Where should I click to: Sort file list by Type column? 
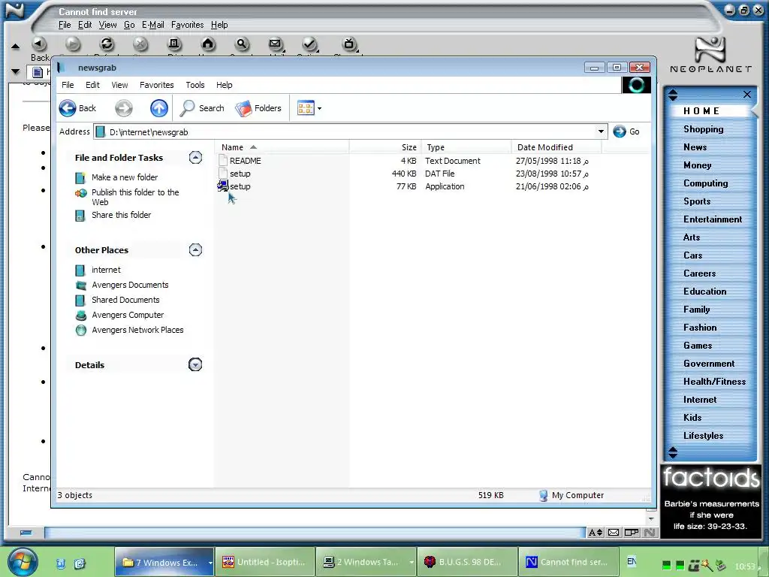(466, 147)
